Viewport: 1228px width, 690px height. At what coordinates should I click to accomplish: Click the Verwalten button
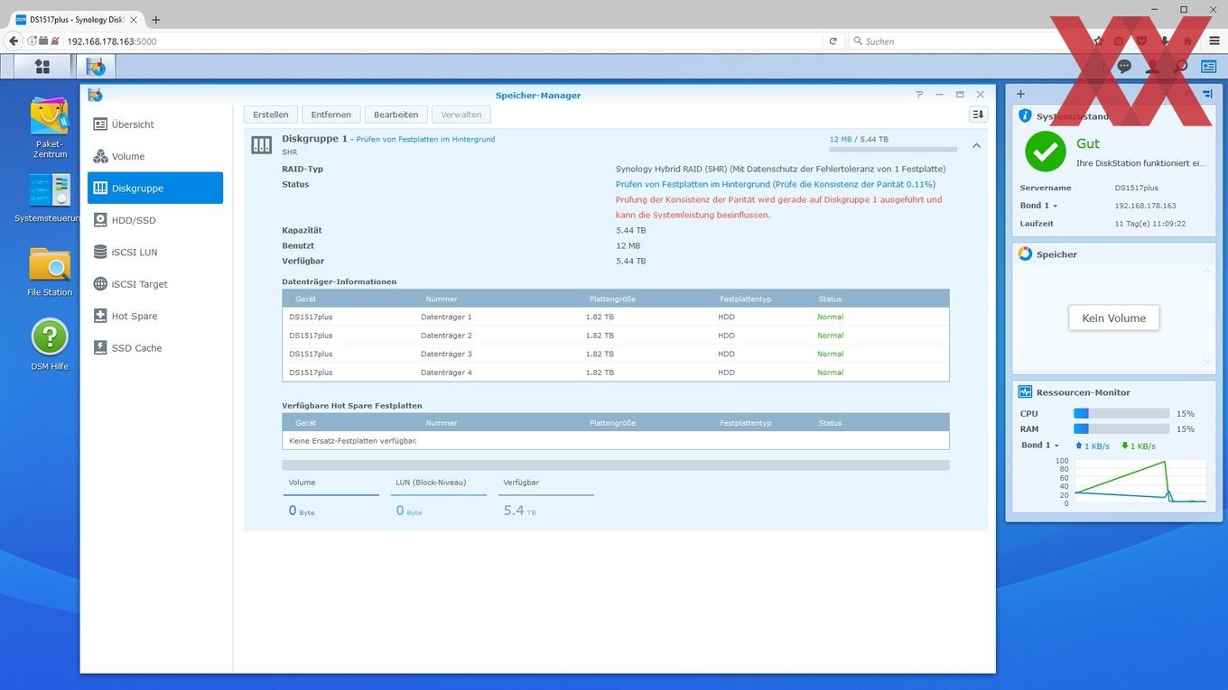pos(460,115)
